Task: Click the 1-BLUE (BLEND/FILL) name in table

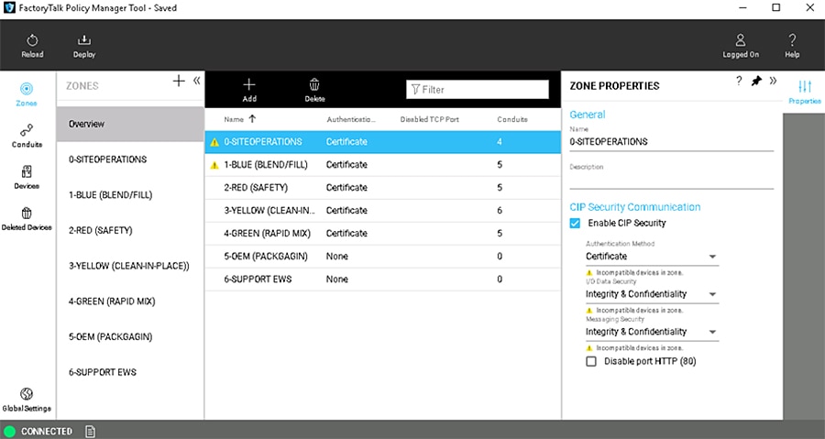Action: (x=266, y=165)
